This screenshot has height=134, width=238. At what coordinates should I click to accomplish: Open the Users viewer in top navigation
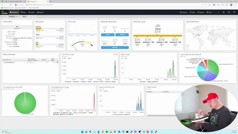(209, 12)
